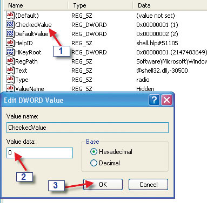The width and height of the screenshot is (207, 203).
Task: Click the (Default) string value icon
Action: tap(10, 15)
